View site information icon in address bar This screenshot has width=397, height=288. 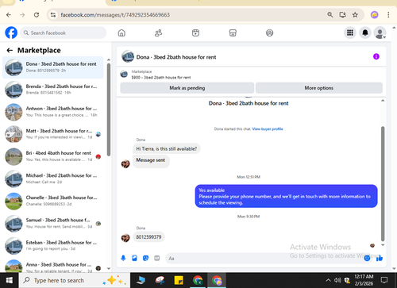point(53,15)
